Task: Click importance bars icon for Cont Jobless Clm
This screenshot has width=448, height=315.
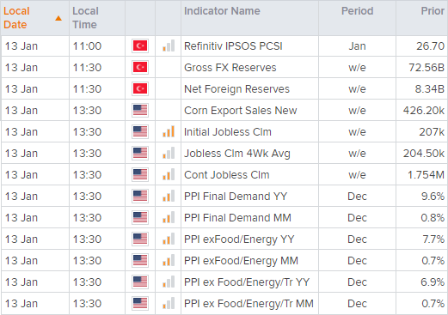Action: (169, 174)
